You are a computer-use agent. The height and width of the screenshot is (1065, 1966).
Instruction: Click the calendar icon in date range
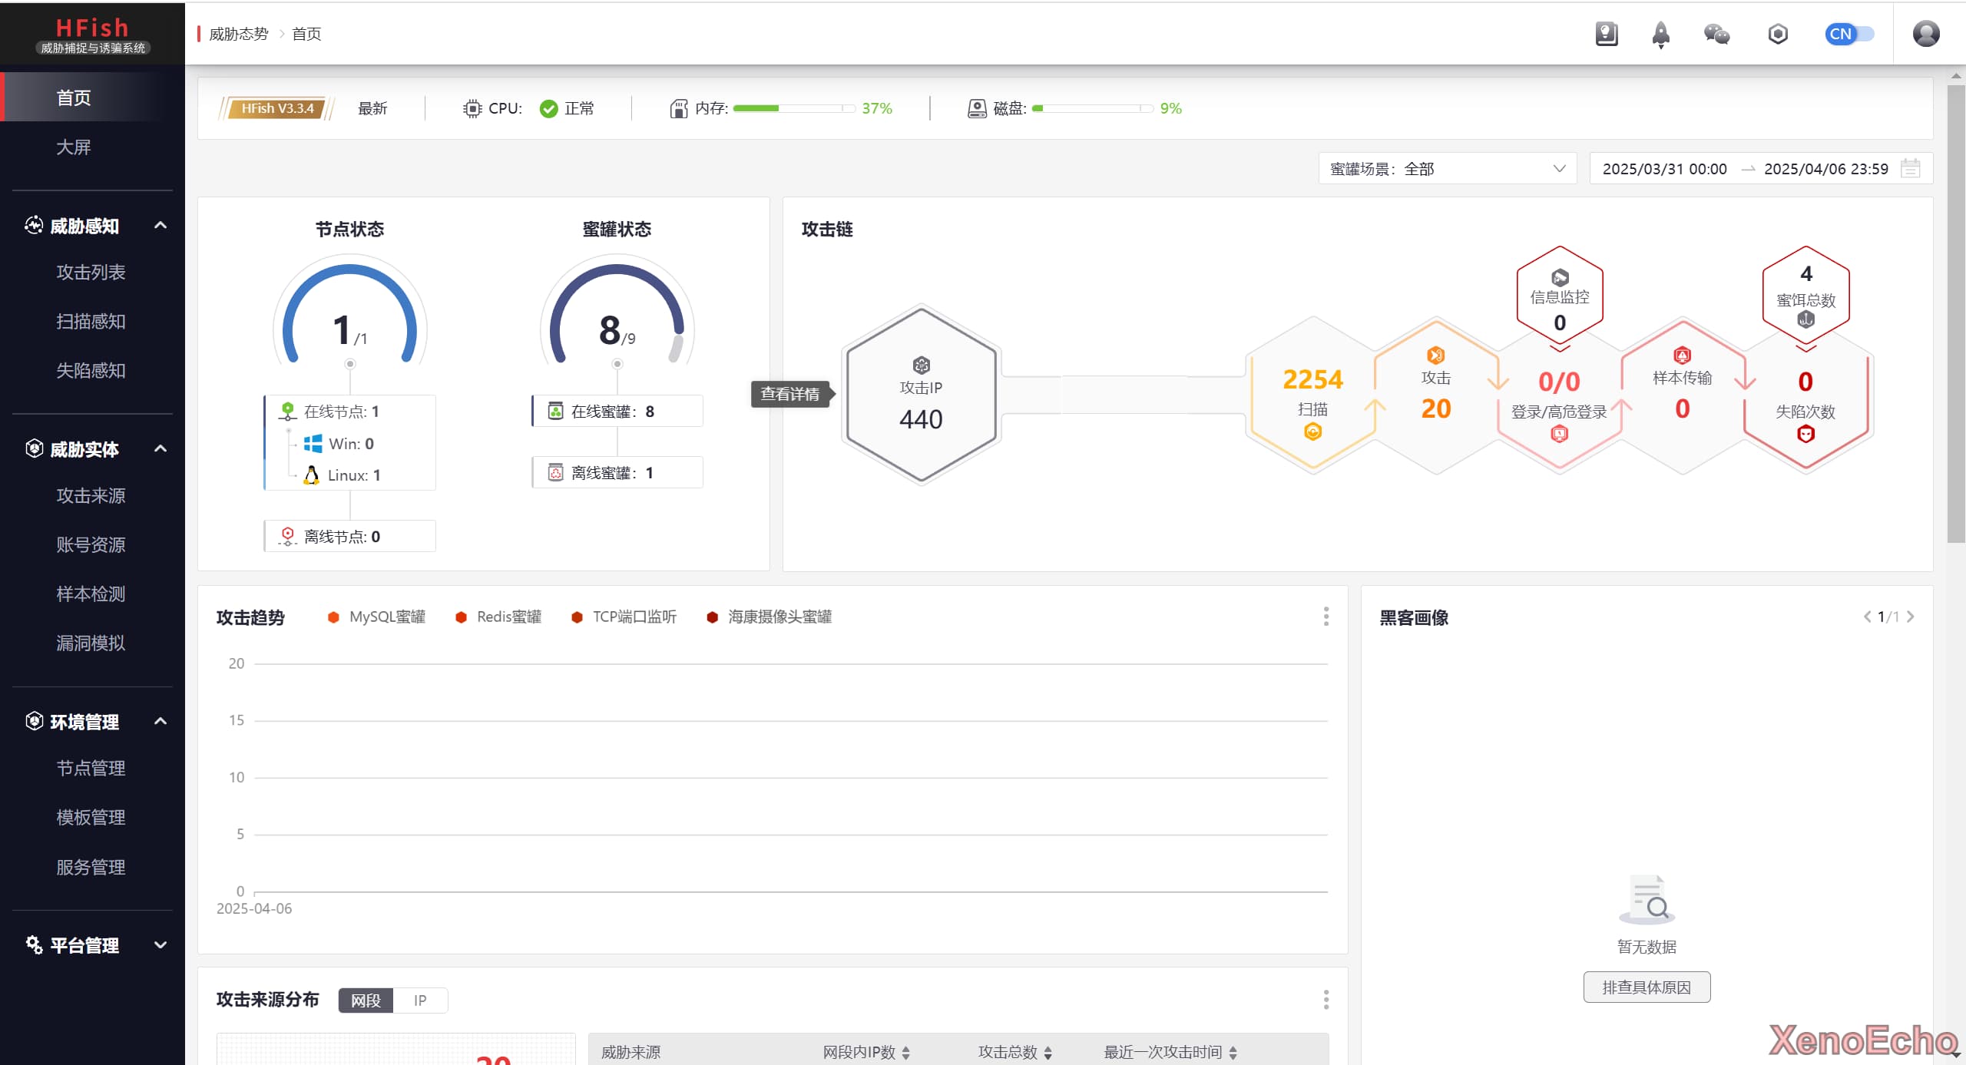pos(1910,168)
